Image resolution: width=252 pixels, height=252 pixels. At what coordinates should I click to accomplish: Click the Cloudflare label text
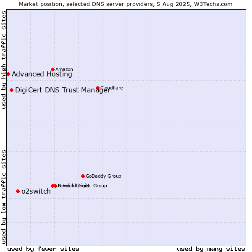(112, 88)
